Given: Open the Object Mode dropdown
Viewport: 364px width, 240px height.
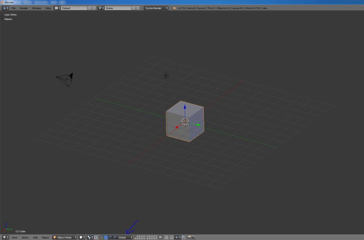Looking at the screenshot, I should (x=65, y=237).
